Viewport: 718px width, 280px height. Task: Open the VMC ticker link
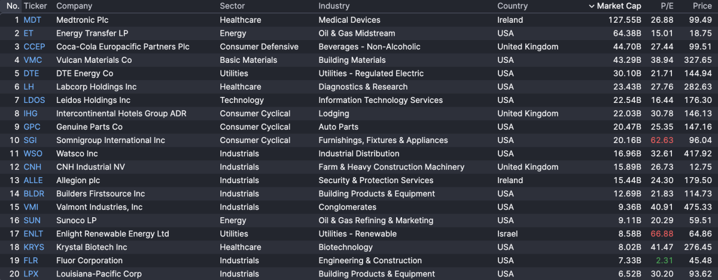tap(33, 60)
